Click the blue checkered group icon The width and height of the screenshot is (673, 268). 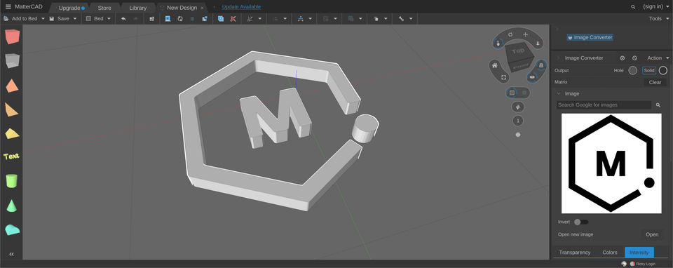(x=205, y=19)
